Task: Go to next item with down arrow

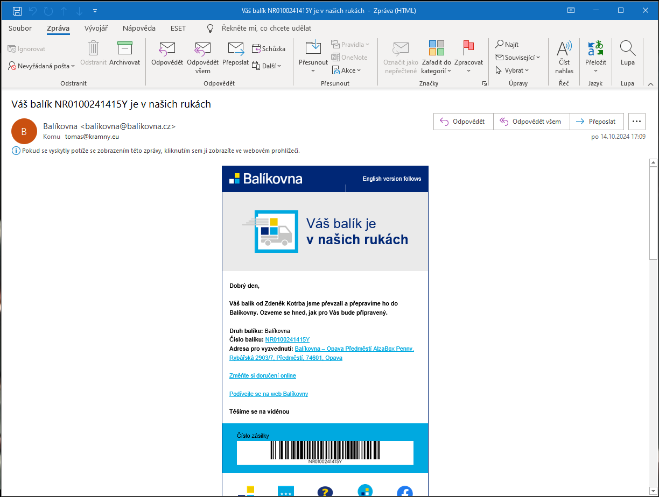Action: [80, 11]
